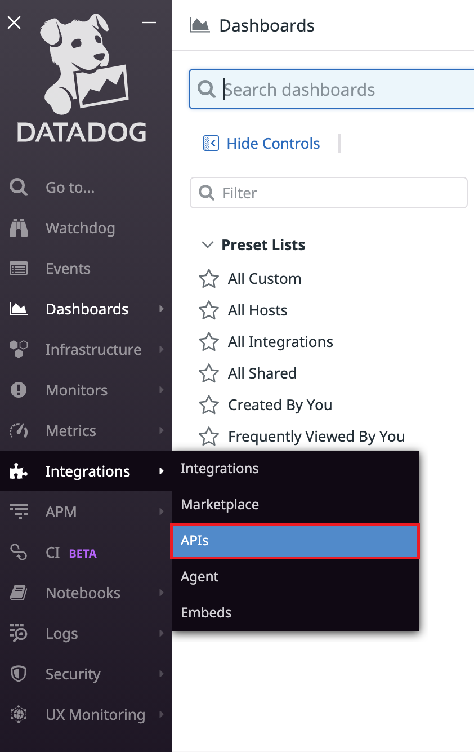
Task: Select Marketplace in the Integrations submenu
Action: coord(220,505)
